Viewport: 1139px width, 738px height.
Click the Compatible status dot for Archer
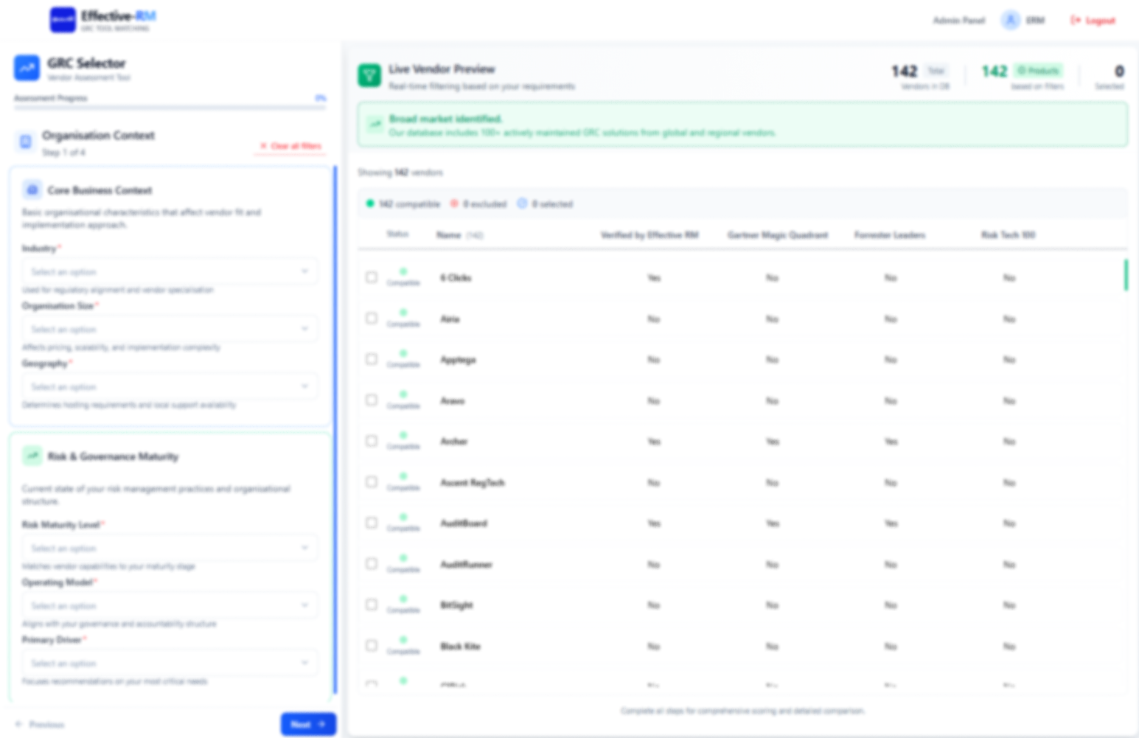[403, 435]
